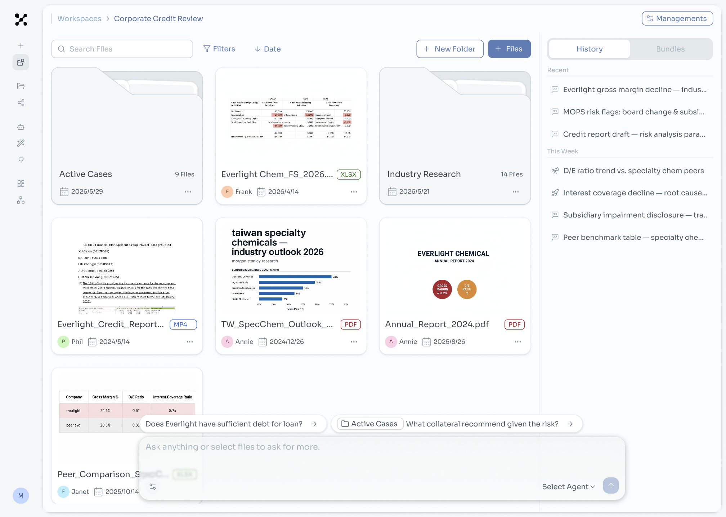The height and width of the screenshot is (517, 726).
Task: Open 'Peer benchmark table' history entry
Action: tap(629, 237)
